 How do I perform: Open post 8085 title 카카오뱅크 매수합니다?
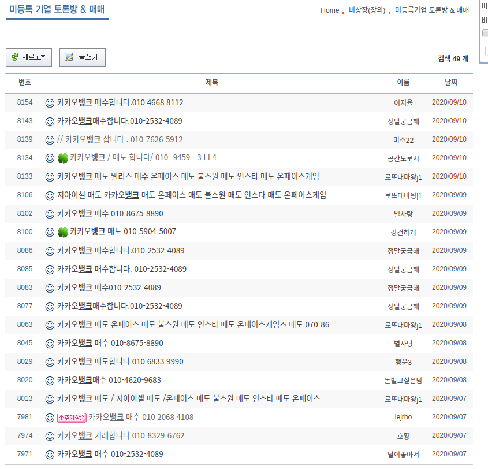pos(122,269)
